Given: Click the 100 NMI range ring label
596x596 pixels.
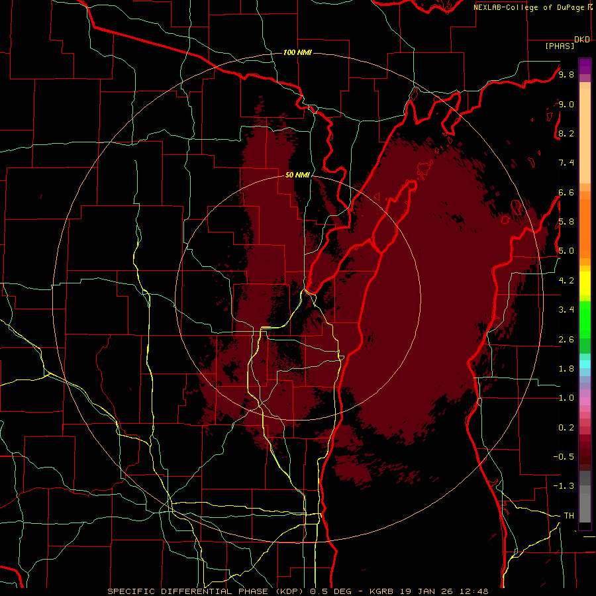Looking at the screenshot, I should tap(297, 52).
